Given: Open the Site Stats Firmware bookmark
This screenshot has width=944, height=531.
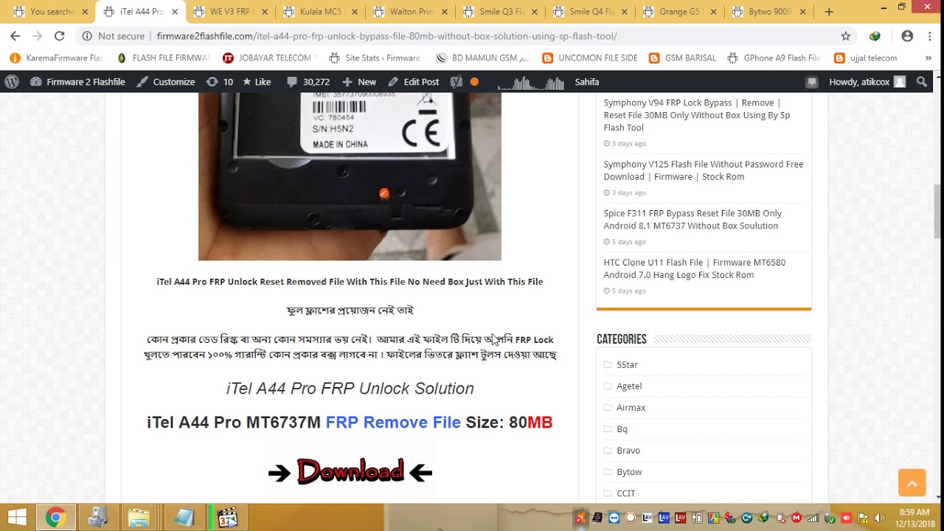Looking at the screenshot, I should tap(375, 58).
